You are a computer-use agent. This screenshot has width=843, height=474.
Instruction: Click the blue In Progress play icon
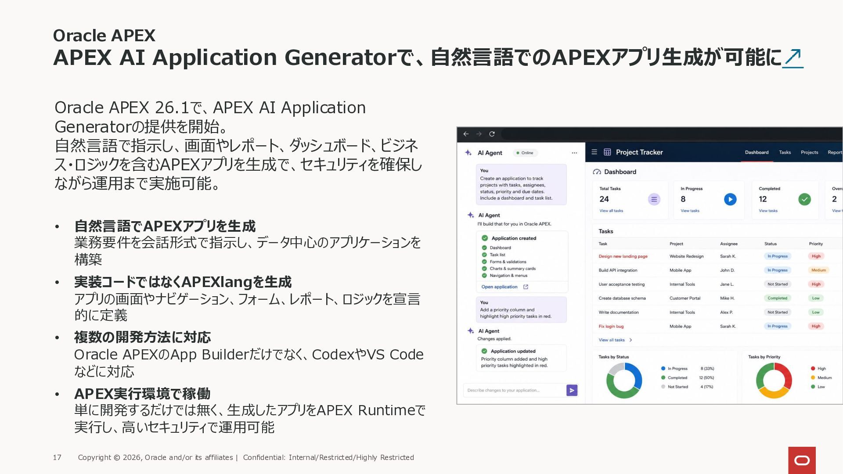coord(730,199)
